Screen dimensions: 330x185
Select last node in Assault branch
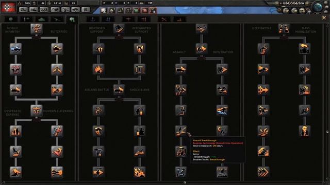pos(181,172)
